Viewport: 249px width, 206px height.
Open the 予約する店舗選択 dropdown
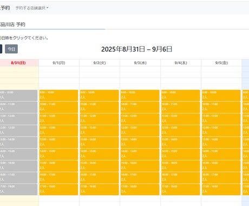[32, 8]
